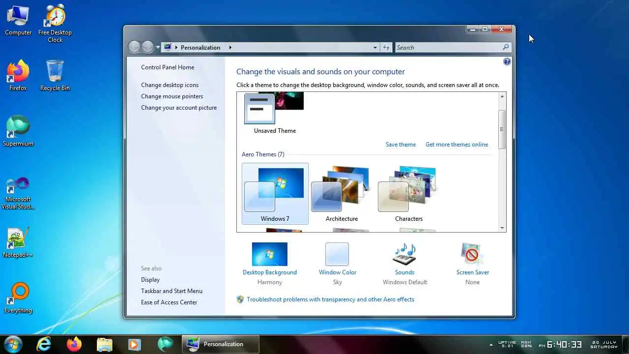Open Free Desktop Clock shortcut
The width and height of the screenshot is (629, 354).
[x=55, y=24]
